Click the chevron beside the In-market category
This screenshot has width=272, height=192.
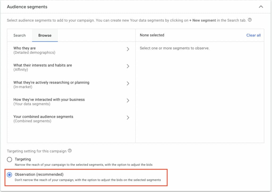[128, 84]
